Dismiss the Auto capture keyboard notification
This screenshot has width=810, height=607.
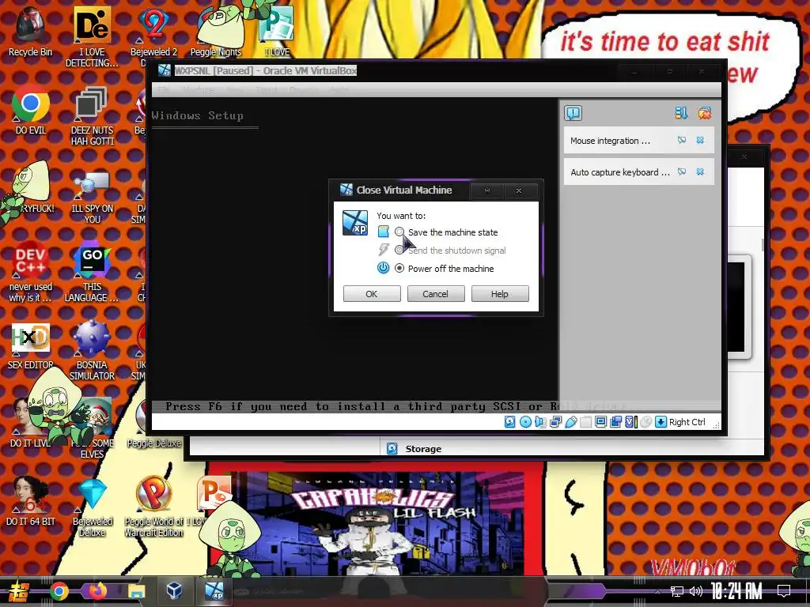pyautogui.click(x=700, y=172)
